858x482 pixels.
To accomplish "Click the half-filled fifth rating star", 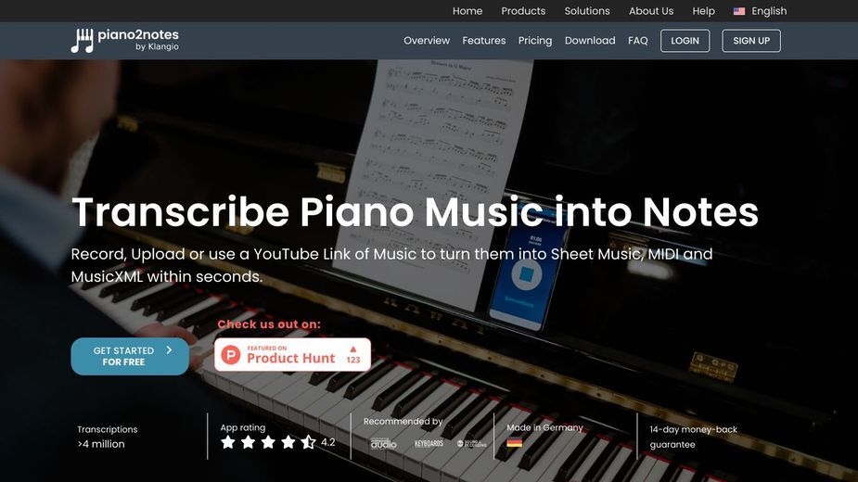I will click(x=308, y=442).
